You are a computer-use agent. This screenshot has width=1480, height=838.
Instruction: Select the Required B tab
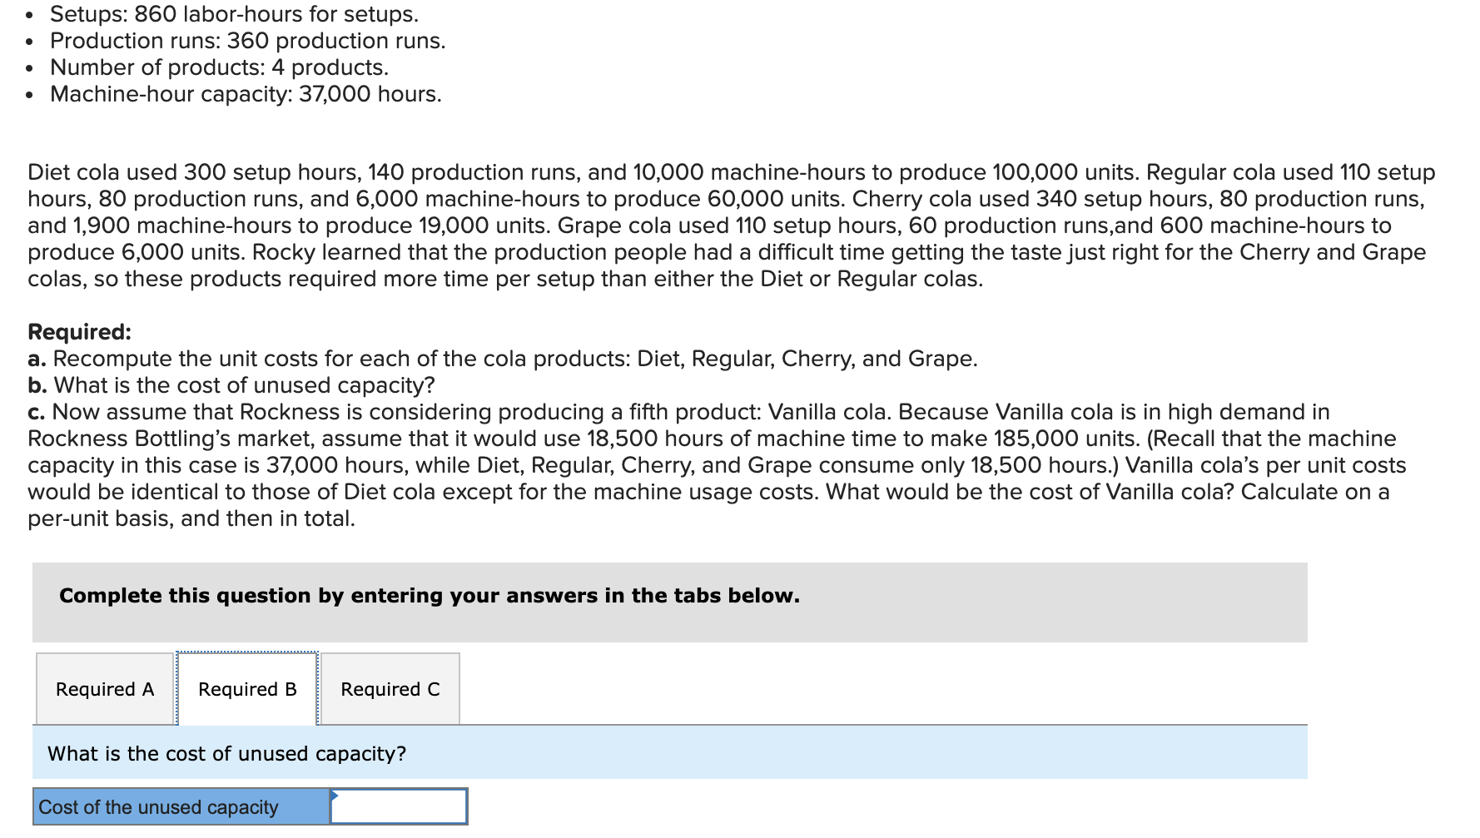(x=246, y=689)
